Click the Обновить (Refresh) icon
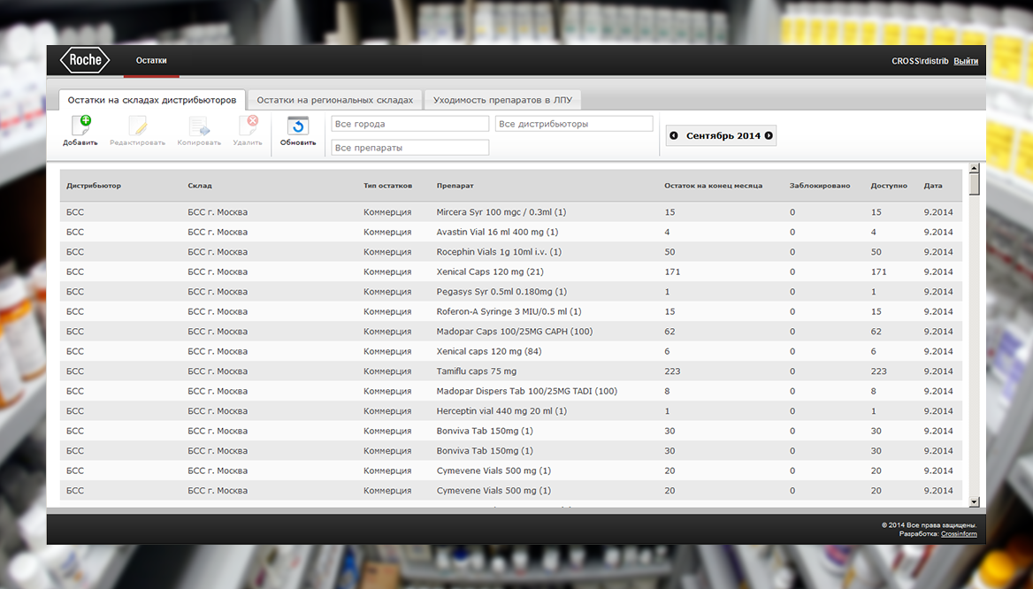This screenshot has height=589, width=1033. (298, 126)
